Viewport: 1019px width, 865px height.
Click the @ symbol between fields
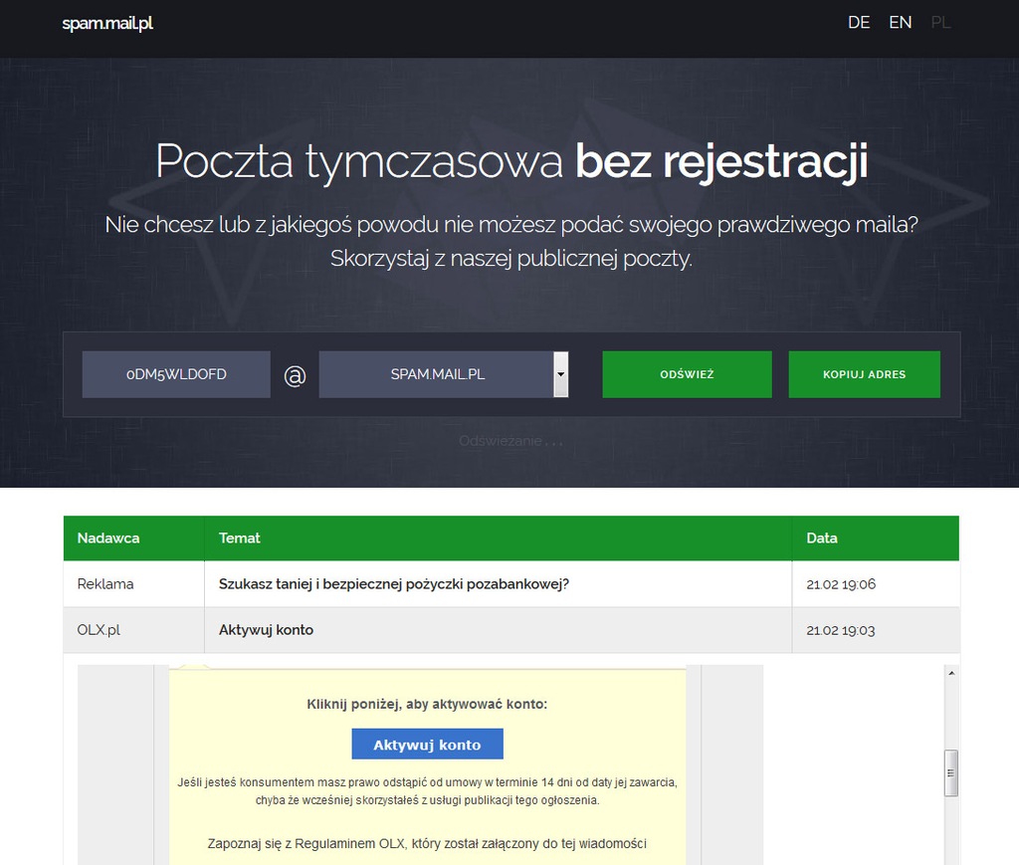pos(295,374)
